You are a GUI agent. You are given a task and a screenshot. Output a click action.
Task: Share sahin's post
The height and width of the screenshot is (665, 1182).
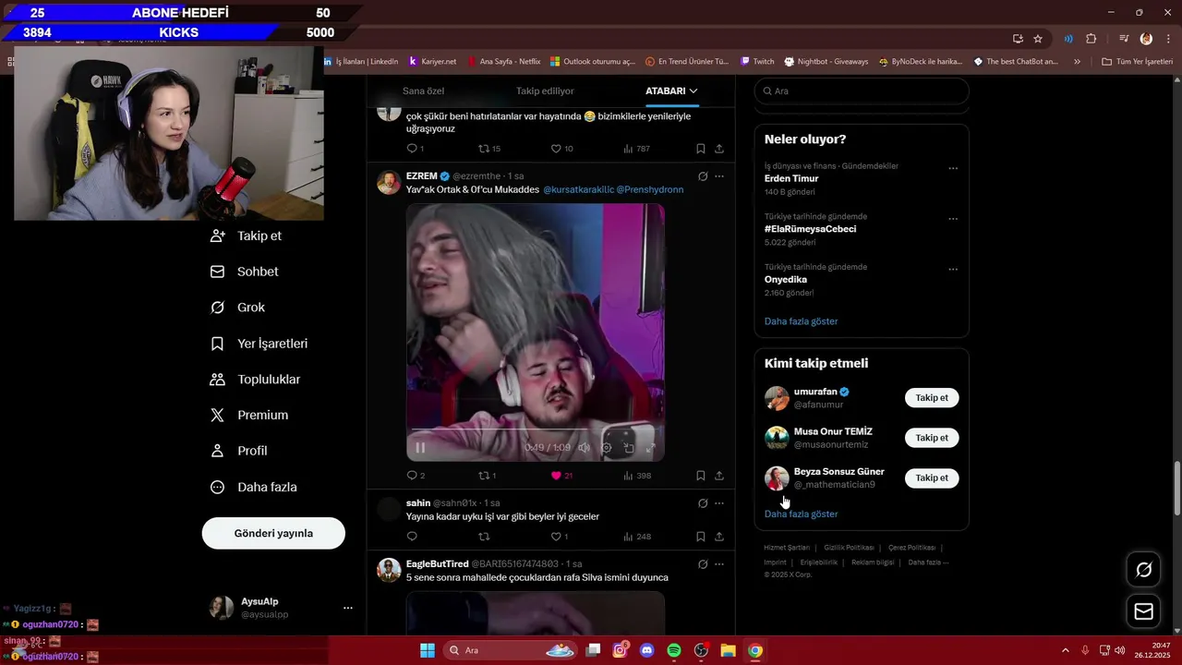(x=719, y=537)
